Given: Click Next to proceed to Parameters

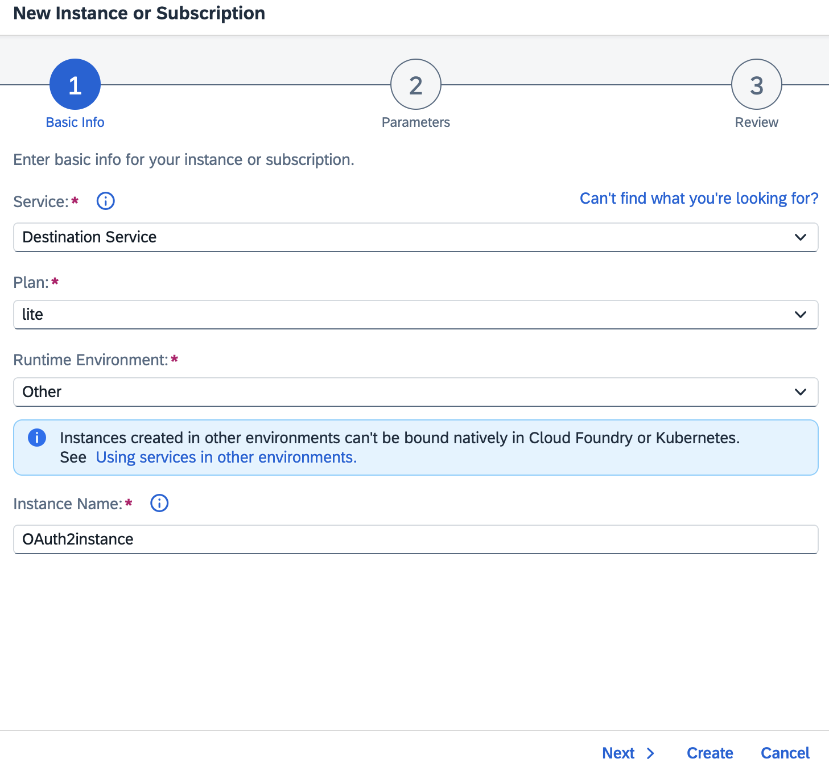Looking at the screenshot, I should click(x=618, y=753).
